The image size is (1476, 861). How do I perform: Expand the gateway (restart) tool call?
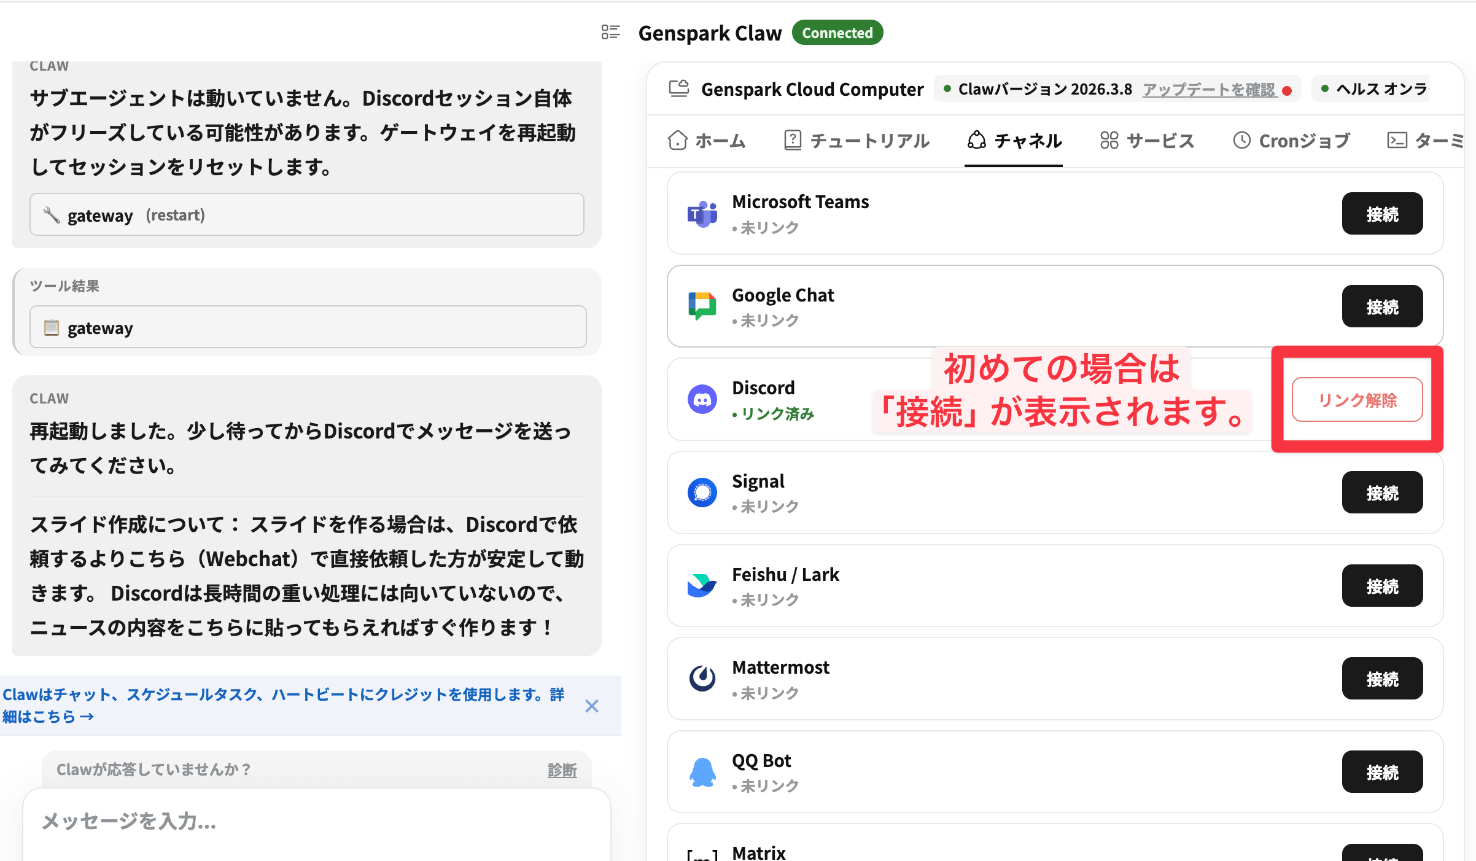tap(306, 215)
